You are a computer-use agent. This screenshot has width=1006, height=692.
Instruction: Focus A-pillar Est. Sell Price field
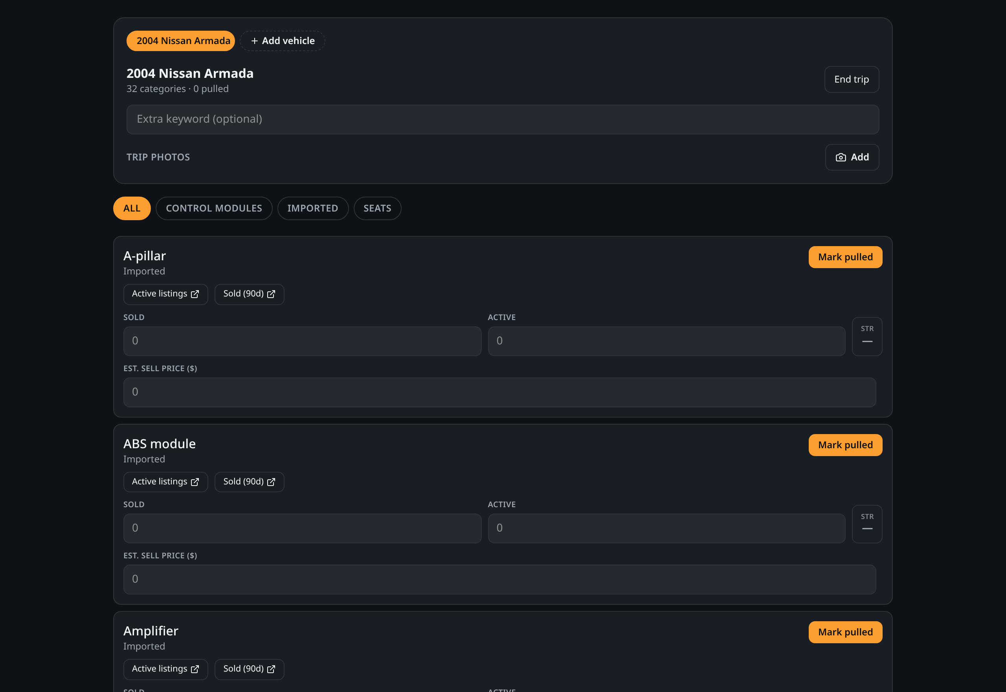(x=499, y=392)
